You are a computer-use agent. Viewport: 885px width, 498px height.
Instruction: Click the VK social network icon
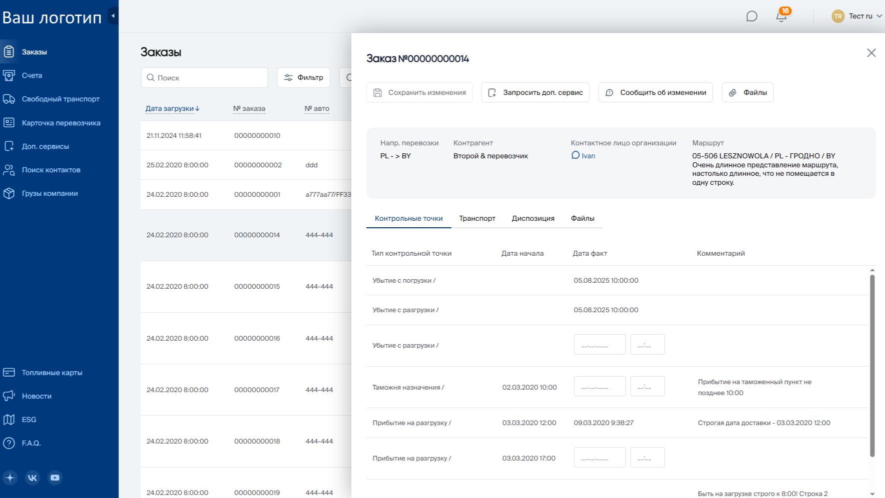click(32, 478)
